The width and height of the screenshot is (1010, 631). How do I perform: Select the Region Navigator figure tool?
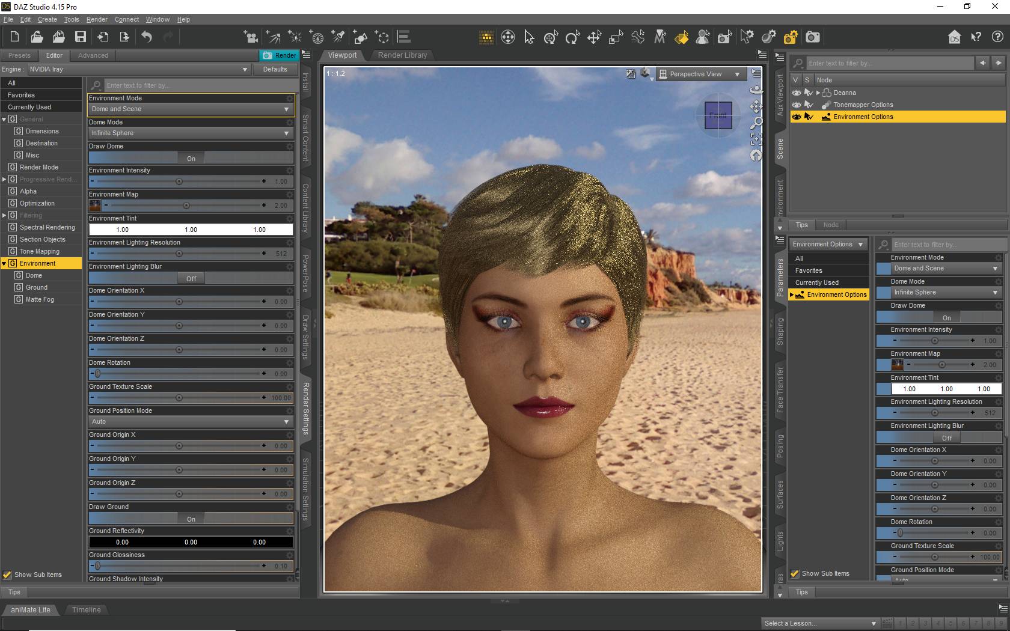703,37
